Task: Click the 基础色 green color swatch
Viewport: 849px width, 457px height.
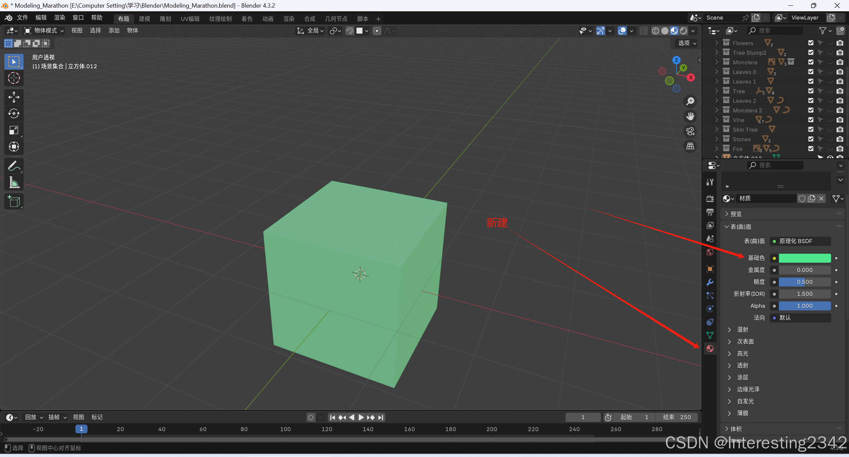Action: (x=804, y=258)
